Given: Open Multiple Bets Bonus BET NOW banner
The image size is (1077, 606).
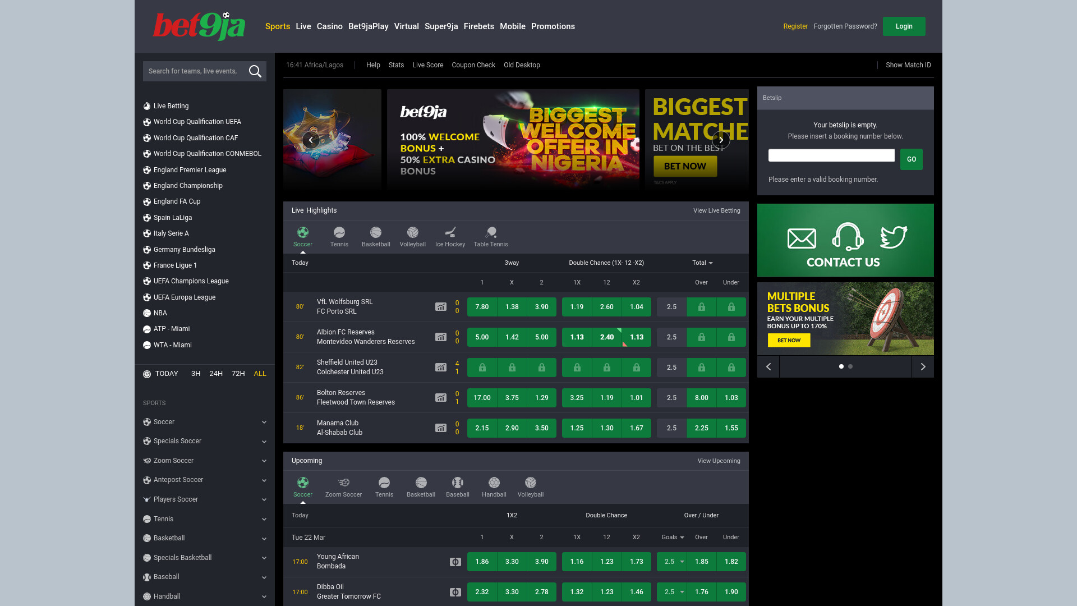Looking at the screenshot, I should (789, 340).
